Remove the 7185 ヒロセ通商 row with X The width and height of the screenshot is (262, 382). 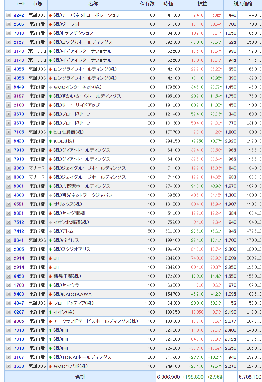pos(8,132)
